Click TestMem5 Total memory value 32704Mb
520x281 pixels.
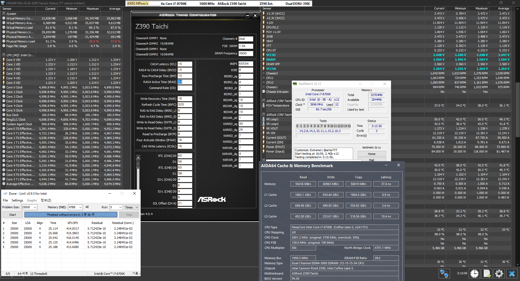(x=376, y=95)
